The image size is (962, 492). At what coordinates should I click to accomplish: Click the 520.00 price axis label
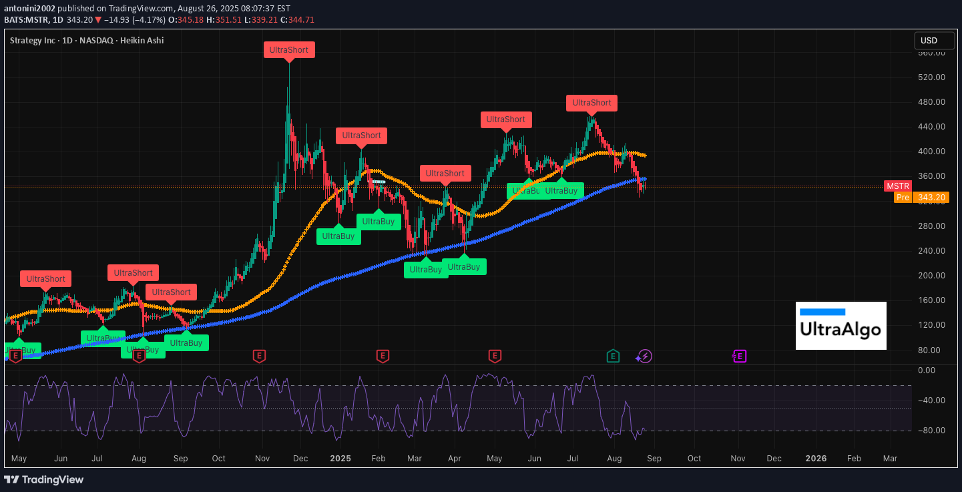930,77
